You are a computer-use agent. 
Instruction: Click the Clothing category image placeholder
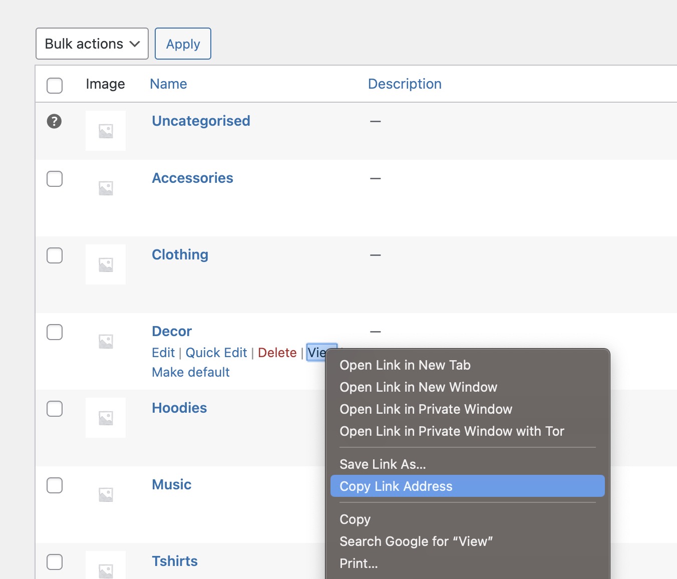pyautogui.click(x=106, y=264)
